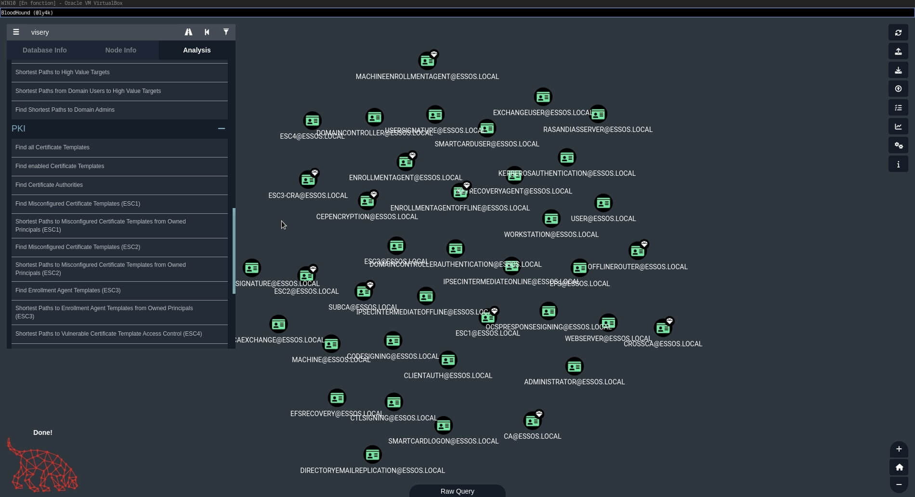Select the EXCHANGEUSER node icon
915x497 pixels.
(x=543, y=97)
